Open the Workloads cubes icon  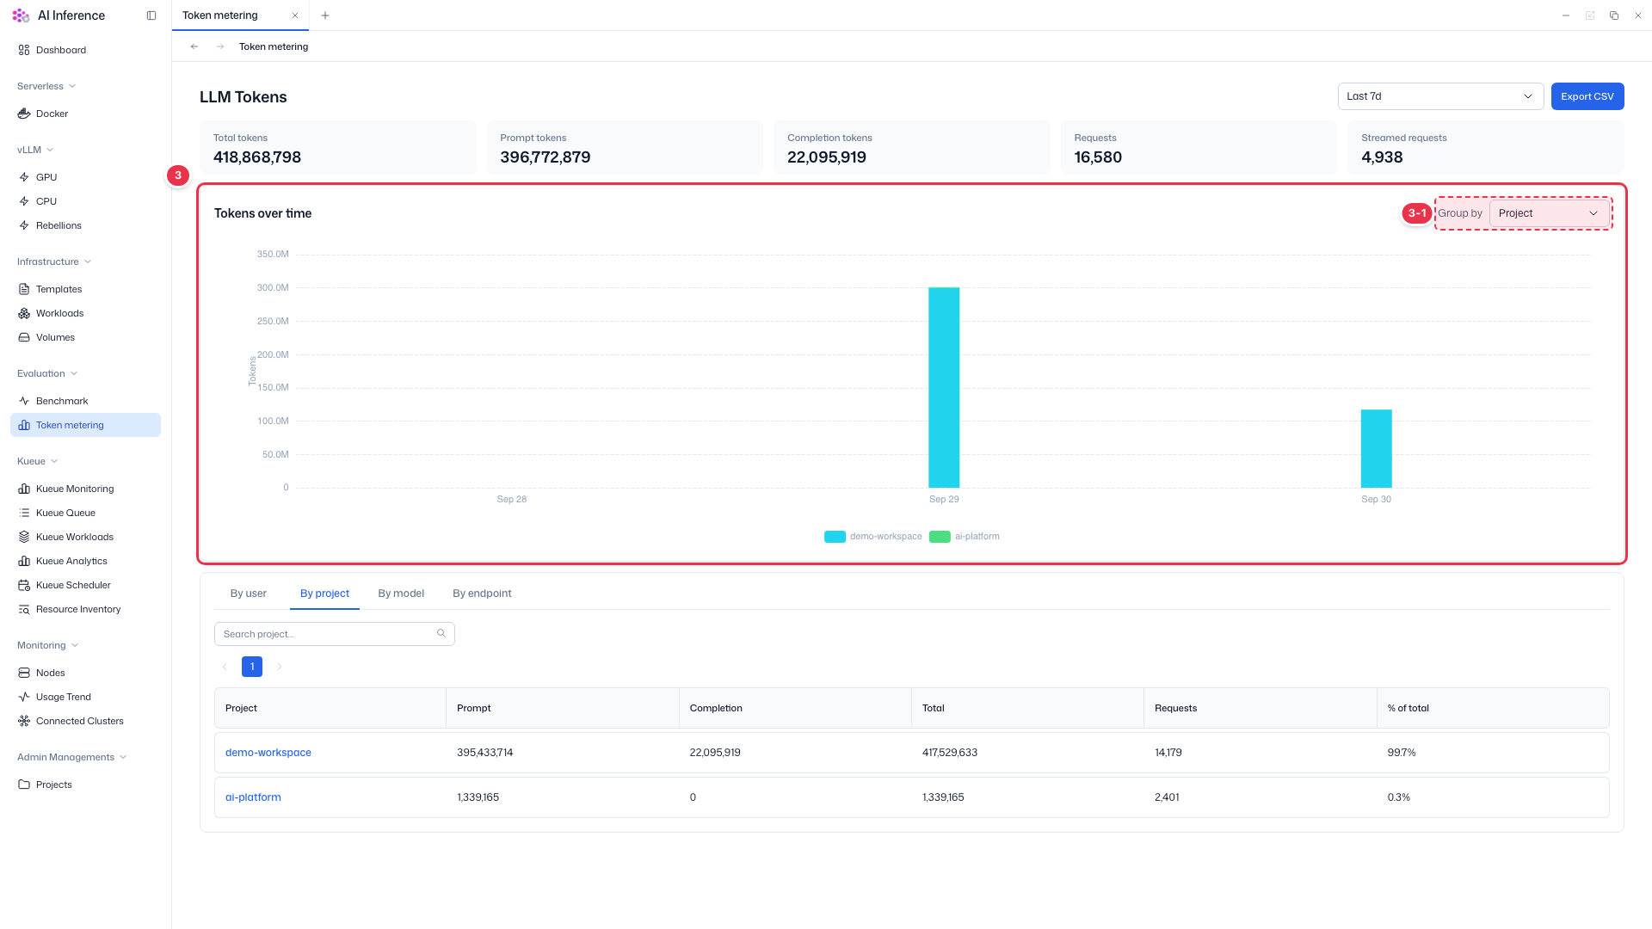pyautogui.click(x=24, y=313)
